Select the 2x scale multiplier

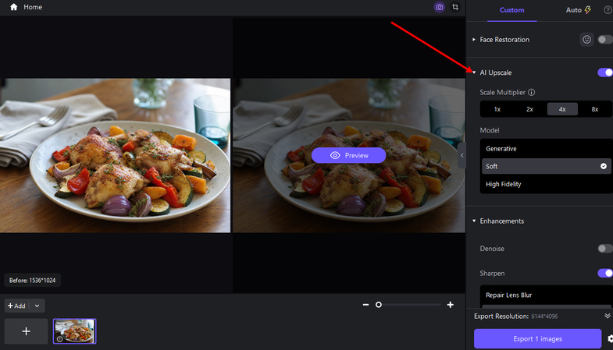click(x=529, y=109)
